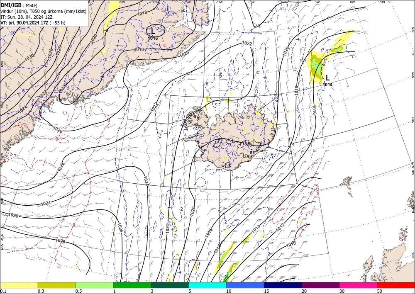Click the 1012 isobar label

[x=280, y=227]
